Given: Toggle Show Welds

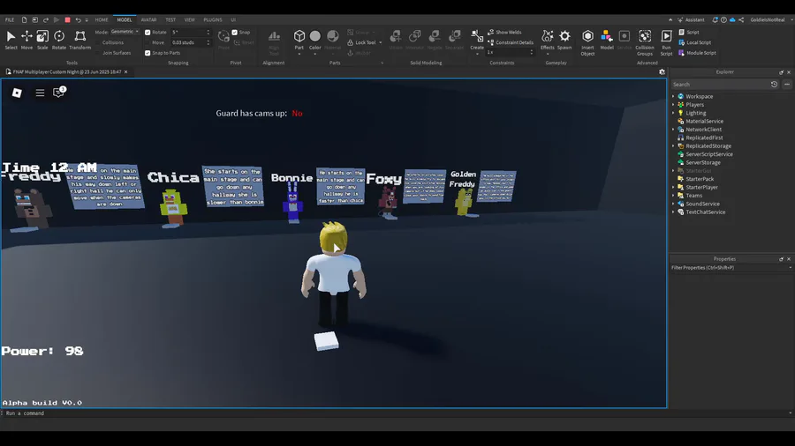Looking at the screenshot, I should (504, 32).
